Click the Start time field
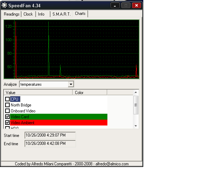This screenshot has width=221, height=177. [50, 135]
